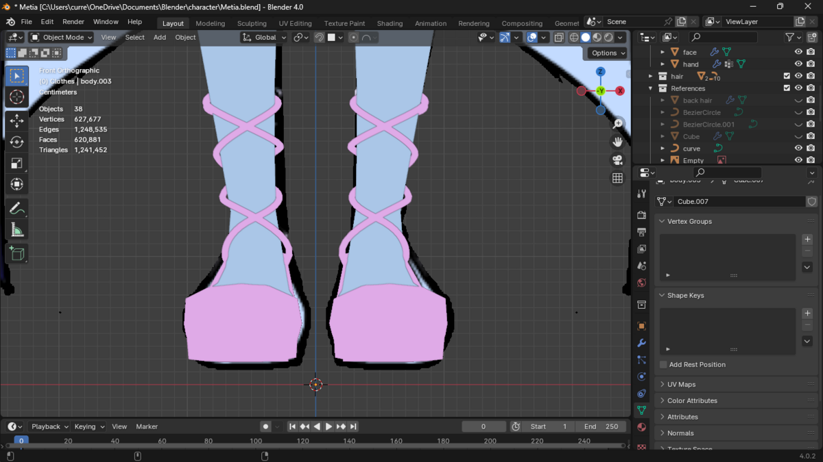Enable snapping magnet toggle
The width and height of the screenshot is (823, 462).
coord(319,38)
